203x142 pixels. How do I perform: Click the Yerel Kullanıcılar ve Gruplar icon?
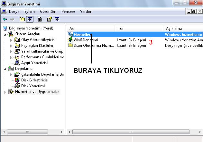click(17, 51)
